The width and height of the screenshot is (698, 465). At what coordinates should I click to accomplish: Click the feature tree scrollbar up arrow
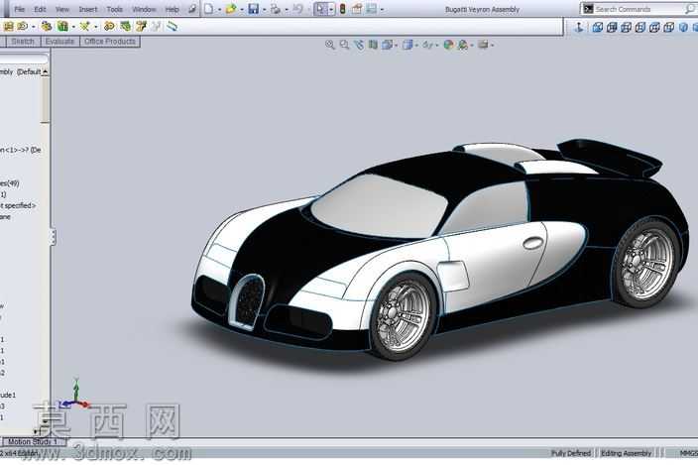click(x=45, y=71)
